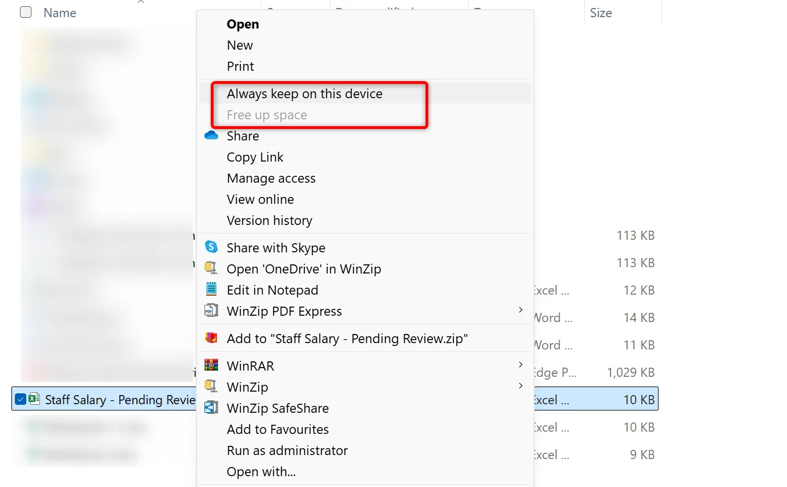Viewport: 787px width, 487px height.
Task: Click the Size column header
Action: [x=601, y=12]
